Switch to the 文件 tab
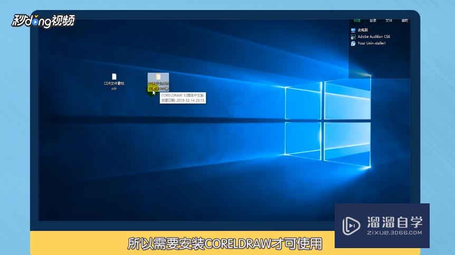 [x=389, y=21]
